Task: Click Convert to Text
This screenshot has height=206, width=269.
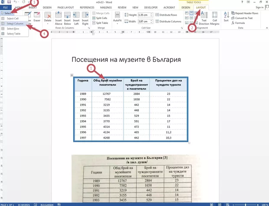Action: coord(242,18)
